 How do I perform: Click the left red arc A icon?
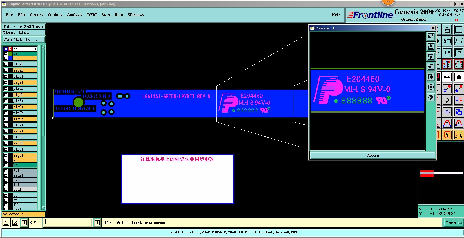(447, 124)
